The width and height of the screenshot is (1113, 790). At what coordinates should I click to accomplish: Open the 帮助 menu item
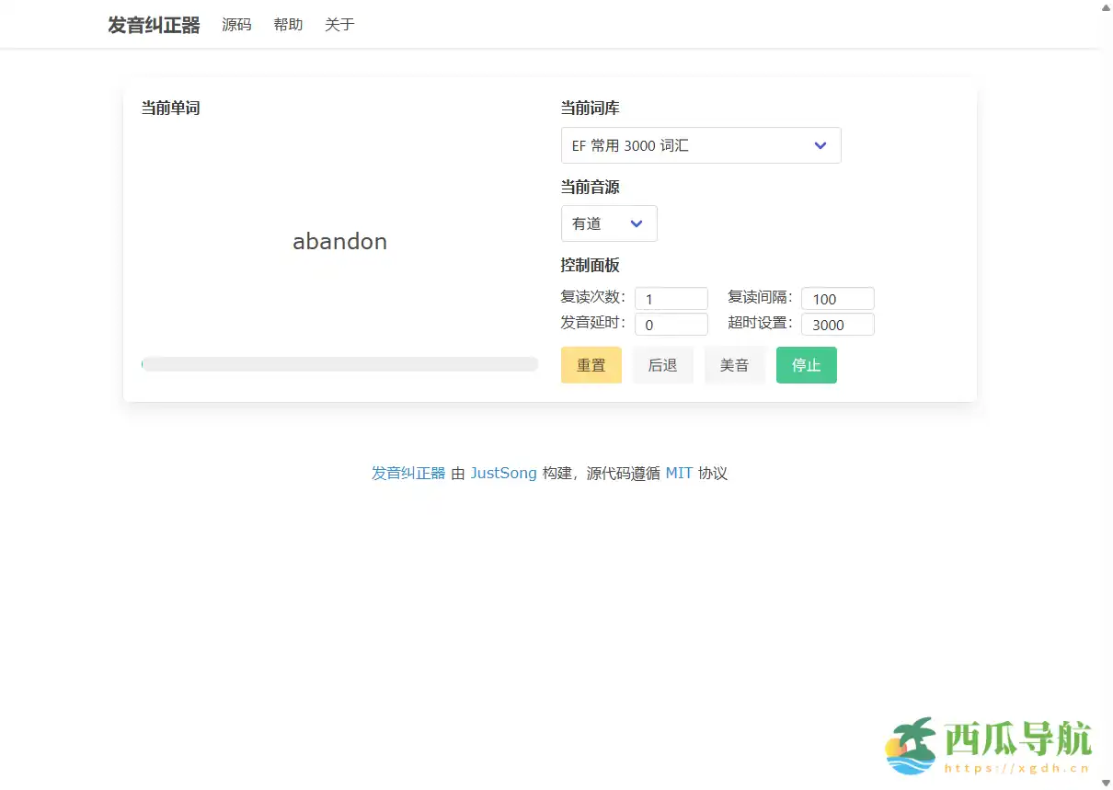tap(288, 25)
